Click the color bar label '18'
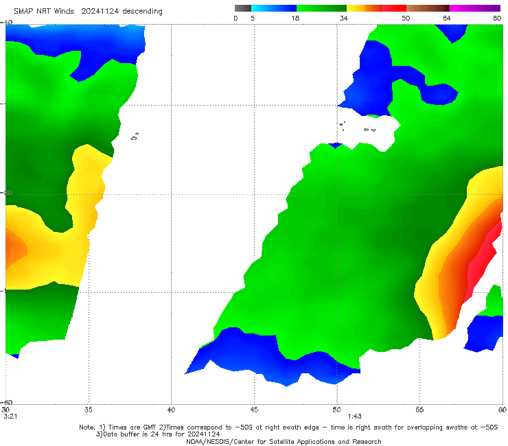The image size is (508, 446). pyautogui.click(x=295, y=19)
